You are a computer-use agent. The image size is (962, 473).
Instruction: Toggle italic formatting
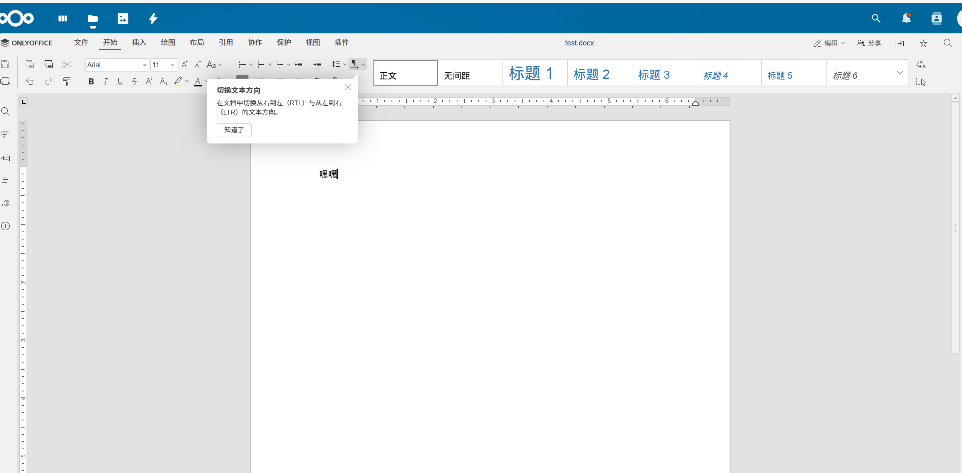click(x=105, y=82)
